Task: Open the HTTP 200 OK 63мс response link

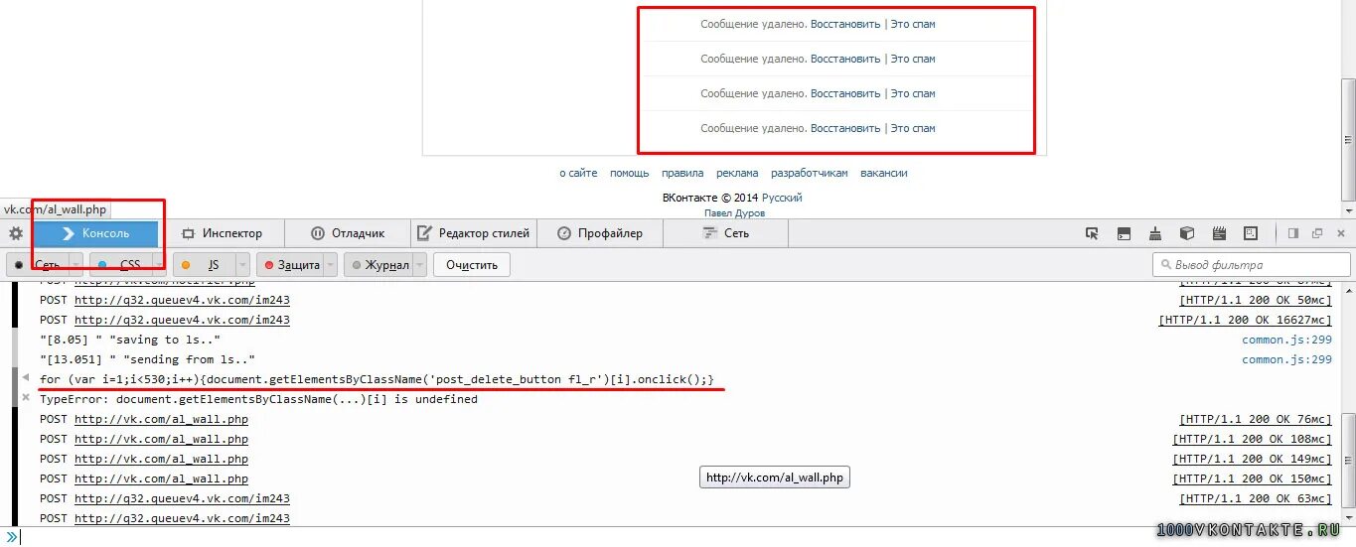Action: click(x=1255, y=498)
